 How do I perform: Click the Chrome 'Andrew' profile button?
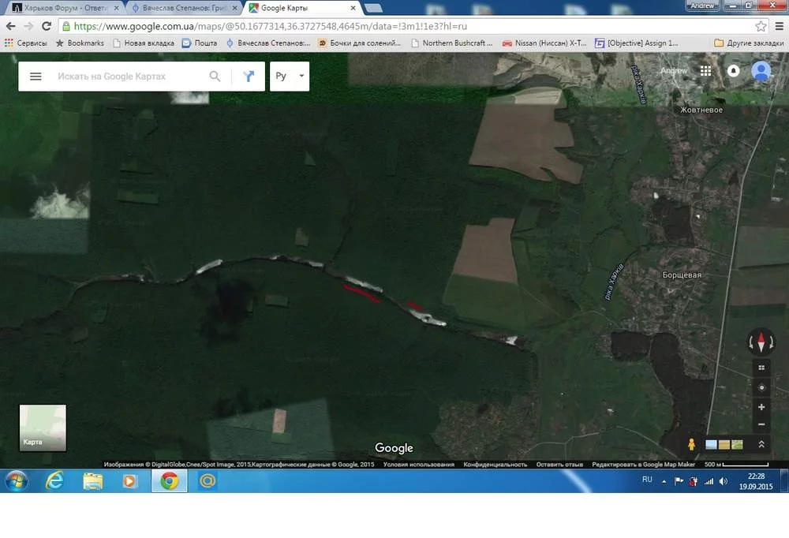702,6
